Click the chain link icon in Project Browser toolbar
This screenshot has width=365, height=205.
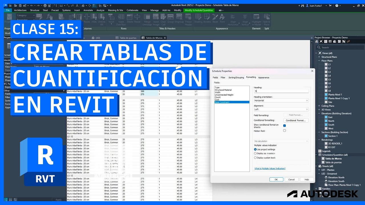pyautogui.click(x=348, y=42)
